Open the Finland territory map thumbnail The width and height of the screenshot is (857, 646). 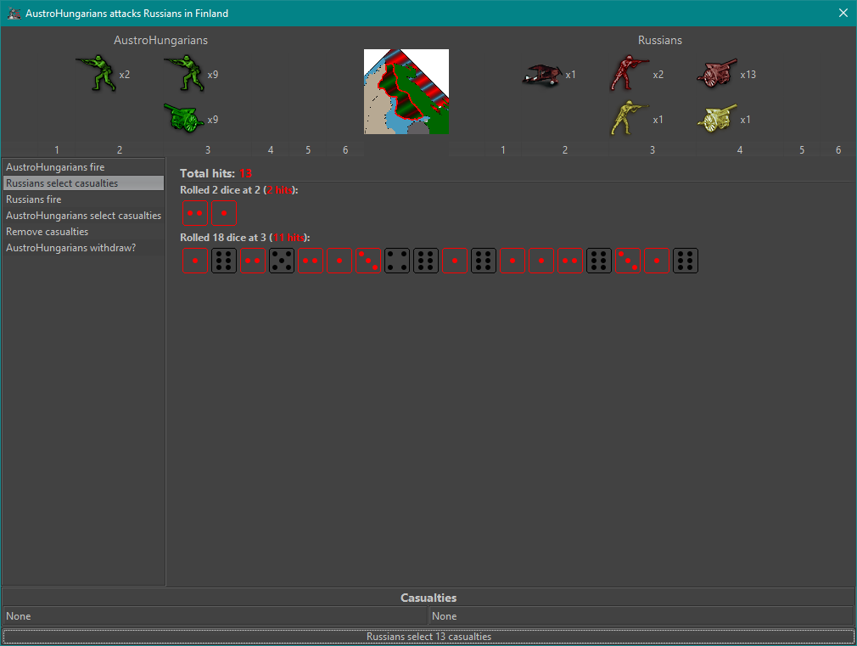[406, 91]
